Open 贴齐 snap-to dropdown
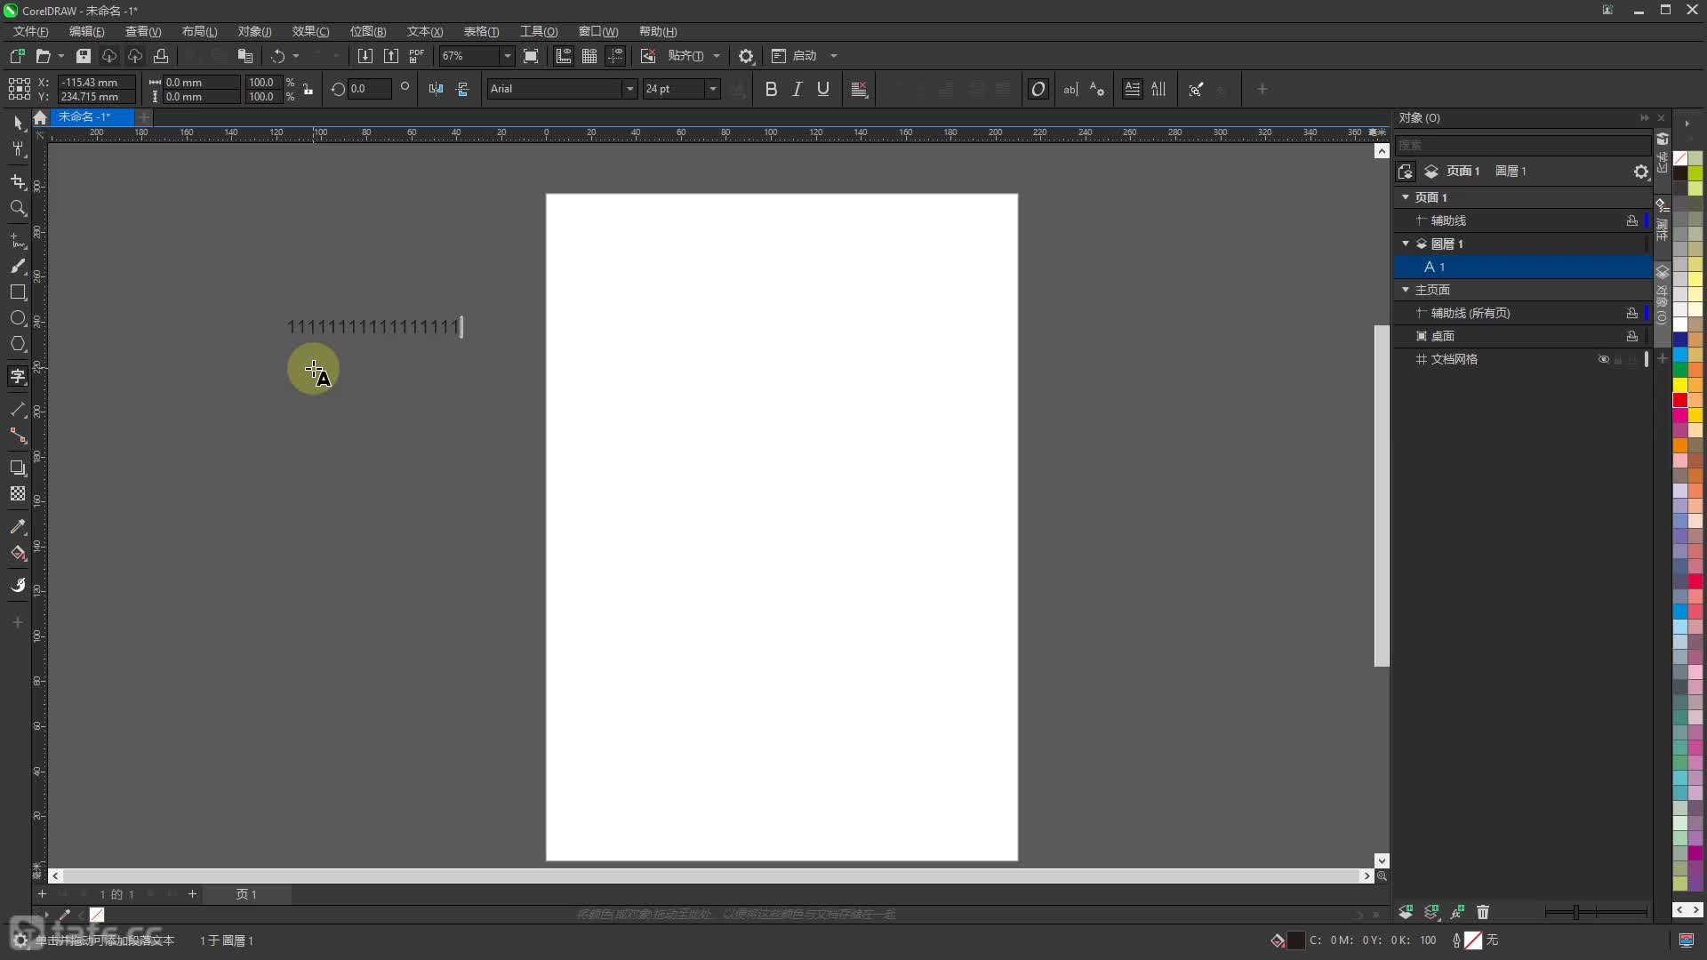The image size is (1707, 960). tap(717, 56)
